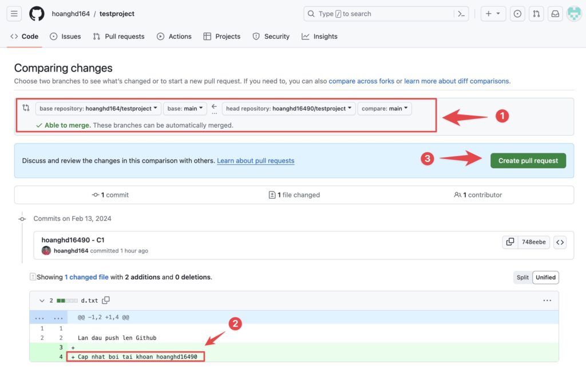The height and width of the screenshot is (368, 586).
Task: Expand the create-new dropdown caret
Action: pyautogui.click(x=498, y=14)
